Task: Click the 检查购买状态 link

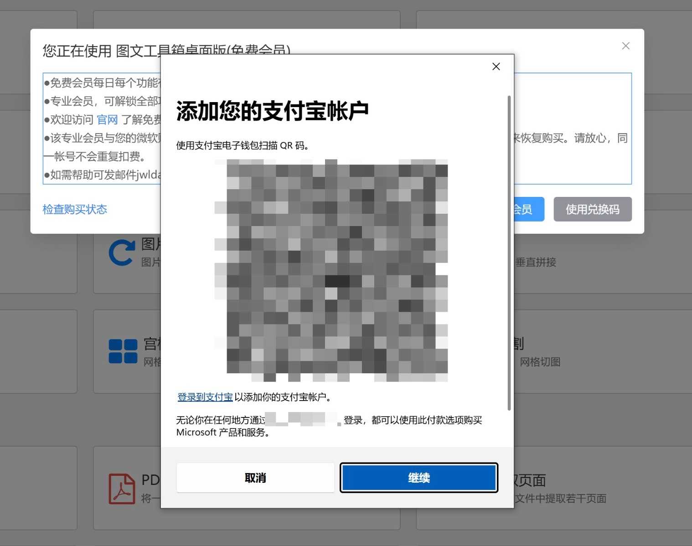Action: click(75, 209)
